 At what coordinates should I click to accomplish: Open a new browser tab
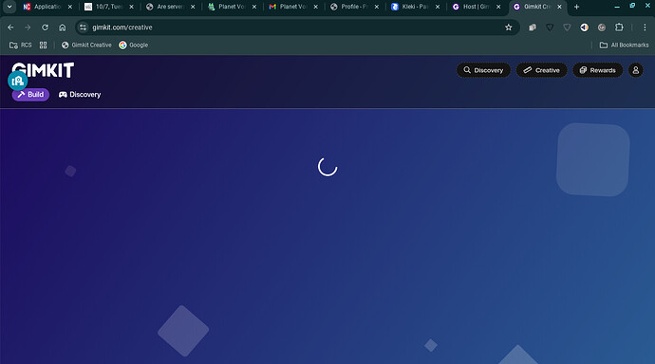pos(576,7)
